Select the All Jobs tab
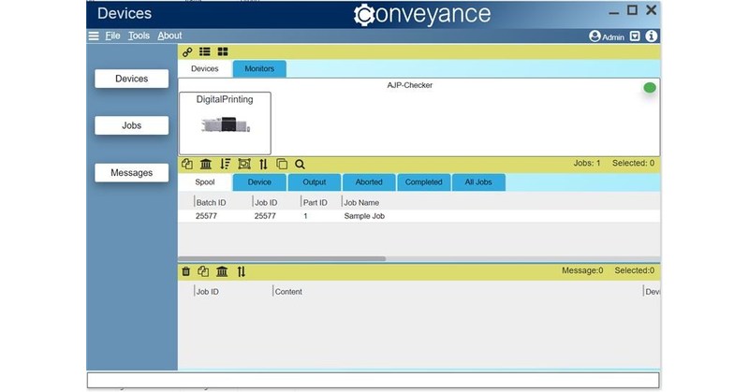This screenshot has height=392, width=749. coord(478,181)
